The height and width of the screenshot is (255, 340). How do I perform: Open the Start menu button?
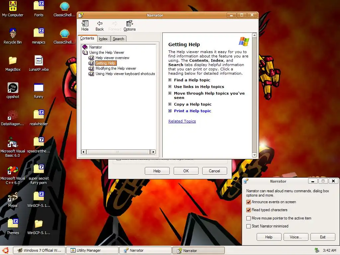point(5,250)
